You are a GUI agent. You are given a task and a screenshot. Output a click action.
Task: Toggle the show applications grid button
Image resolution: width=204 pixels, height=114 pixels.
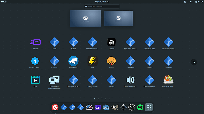[149, 107]
